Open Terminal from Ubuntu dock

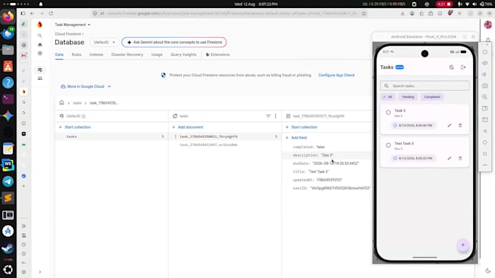(x=8, y=99)
